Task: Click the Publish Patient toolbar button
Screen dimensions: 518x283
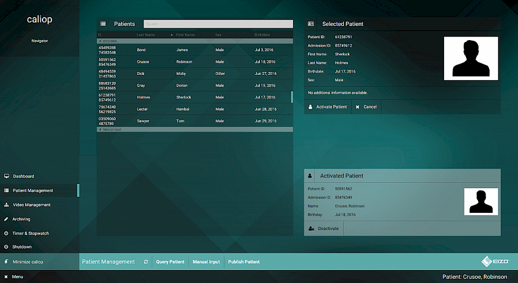Action: point(243,262)
